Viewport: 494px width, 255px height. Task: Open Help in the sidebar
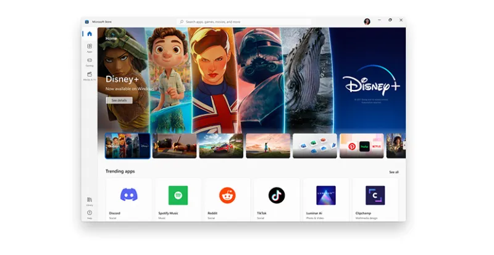point(90,215)
